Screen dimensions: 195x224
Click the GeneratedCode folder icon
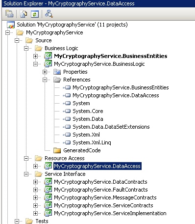click(x=57, y=150)
